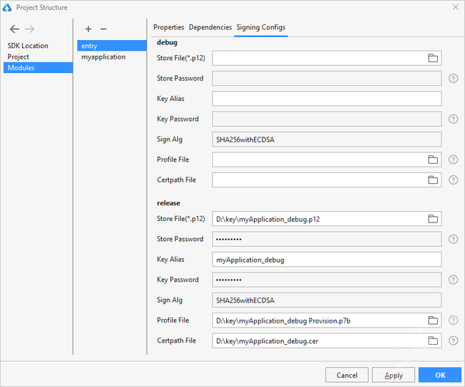Select Project in the sidebar

click(x=18, y=57)
